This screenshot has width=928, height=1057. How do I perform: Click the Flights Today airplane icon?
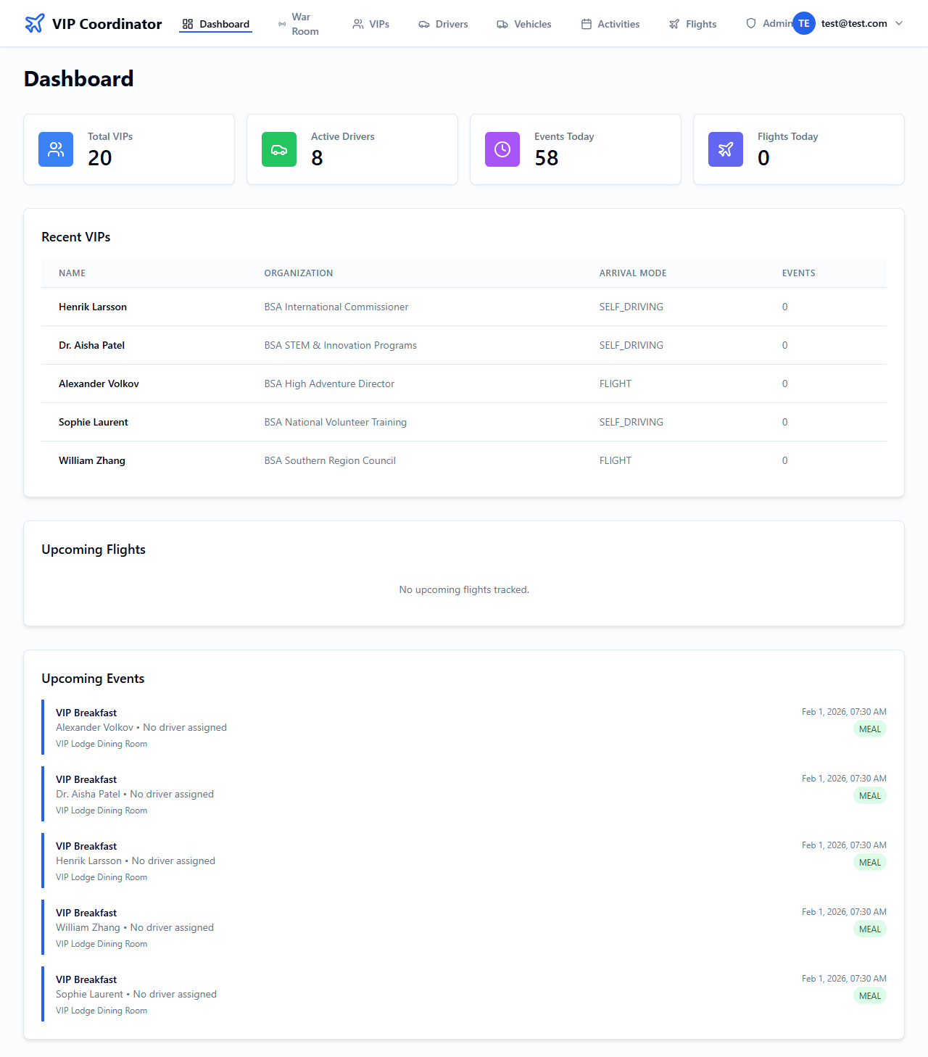(726, 149)
